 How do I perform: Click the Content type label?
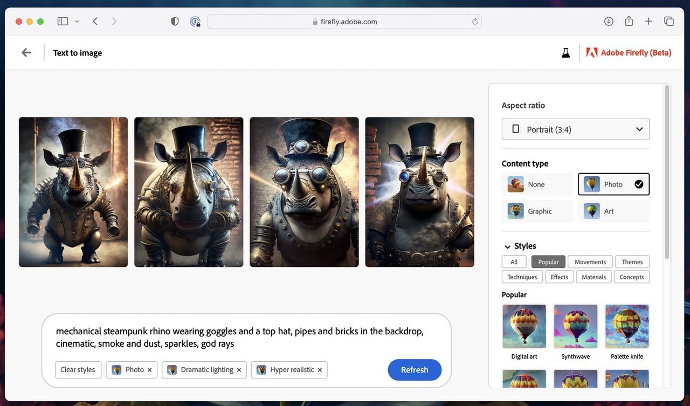pyautogui.click(x=525, y=163)
